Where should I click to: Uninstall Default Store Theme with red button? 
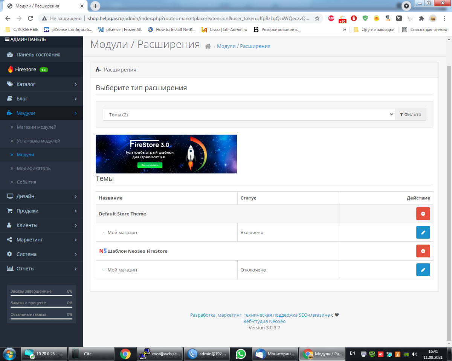pyautogui.click(x=423, y=214)
